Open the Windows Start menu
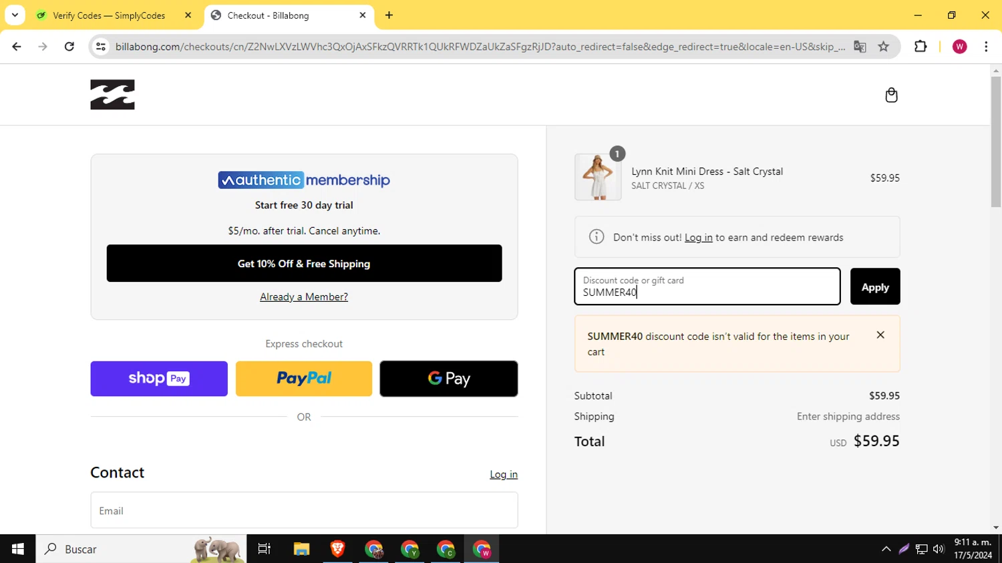The image size is (1002, 563). point(17,549)
